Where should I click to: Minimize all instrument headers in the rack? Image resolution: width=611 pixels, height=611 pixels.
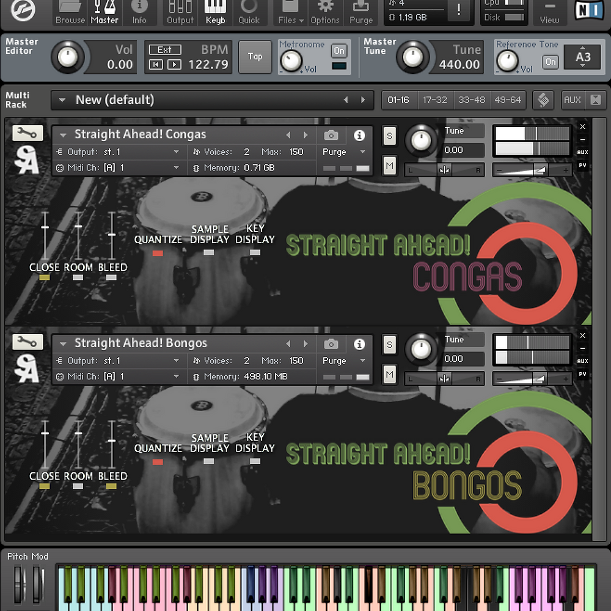pyautogui.click(x=596, y=100)
